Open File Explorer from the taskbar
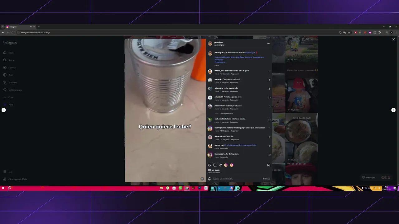Viewport: 399px width, 224px height. (161, 188)
